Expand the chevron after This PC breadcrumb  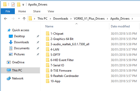[x=50, y=19]
